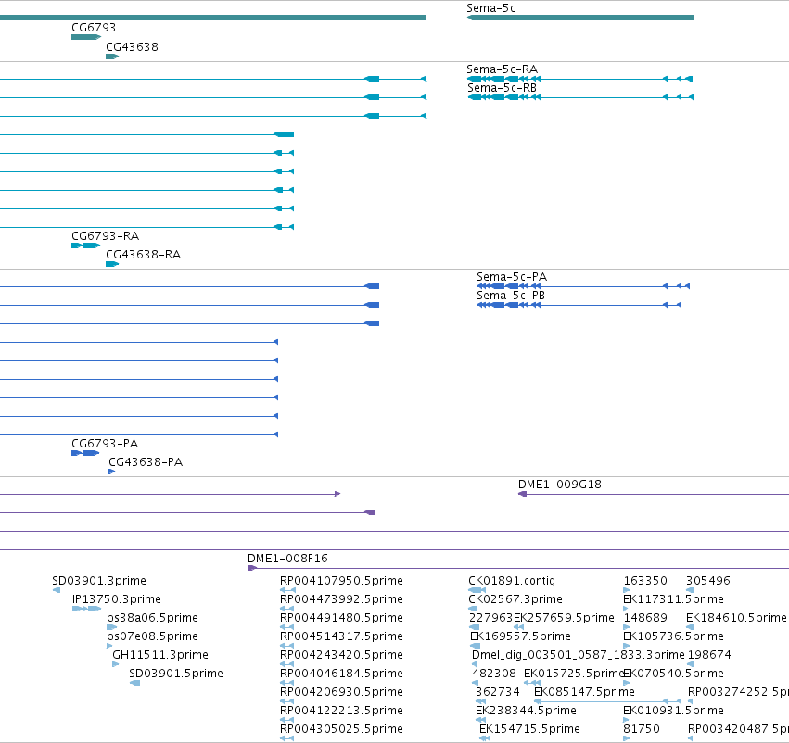This screenshot has height=743, width=789.
Task: Choose the Sema-5c-PA protein label
Action: (x=512, y=276)
